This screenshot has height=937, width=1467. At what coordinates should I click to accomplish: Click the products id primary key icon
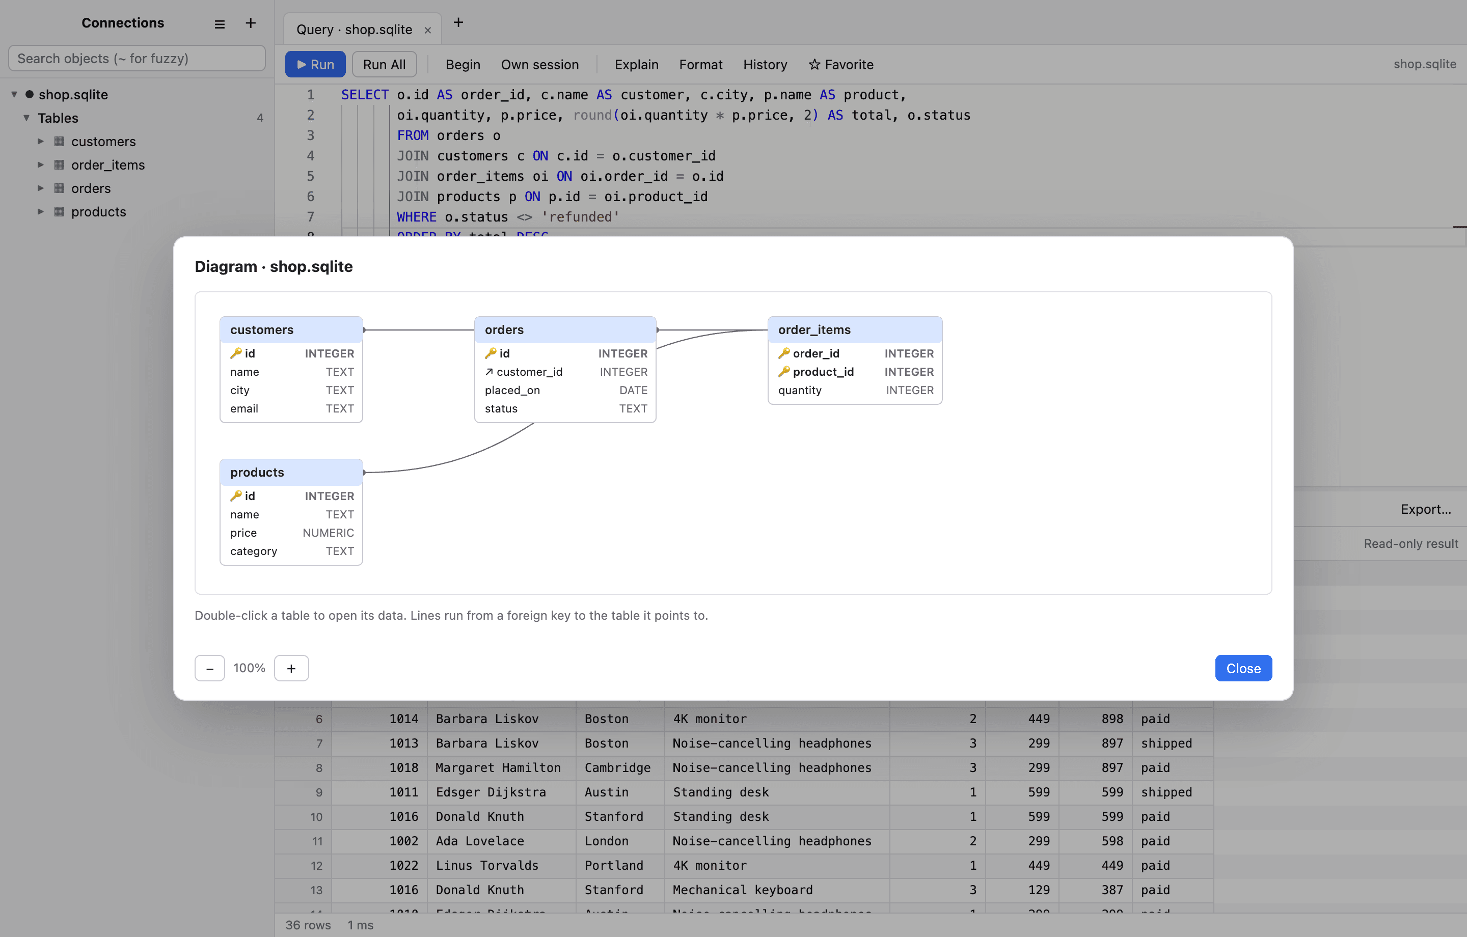pyautogui.click(x=236, y=496)
